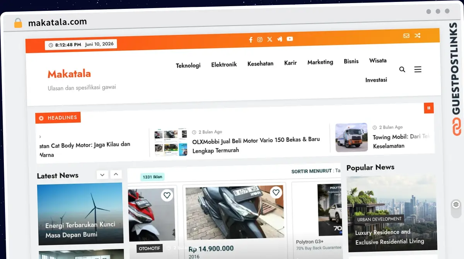Click the HEADLINES label
The image size is (464, 259).
[x=58, y=118]
